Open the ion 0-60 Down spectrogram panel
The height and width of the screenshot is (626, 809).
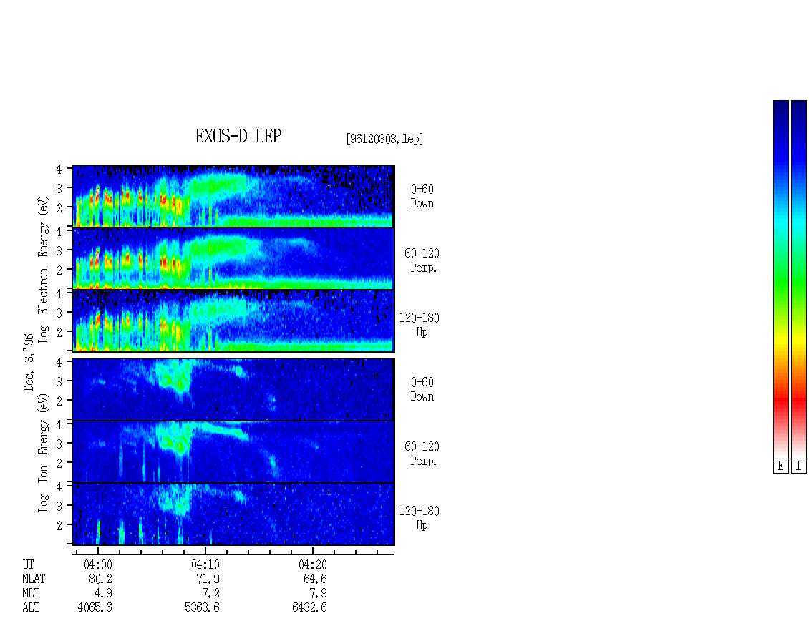tap(233, 389)
